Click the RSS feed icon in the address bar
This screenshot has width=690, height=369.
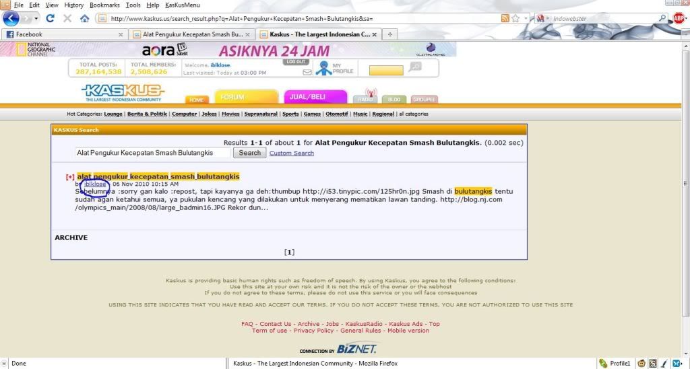[505, 18]
